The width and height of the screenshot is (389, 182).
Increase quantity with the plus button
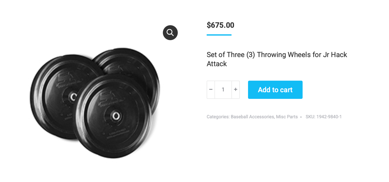coord(236,90)
